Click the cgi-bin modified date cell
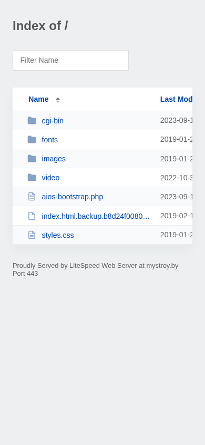 pos(176,121)
